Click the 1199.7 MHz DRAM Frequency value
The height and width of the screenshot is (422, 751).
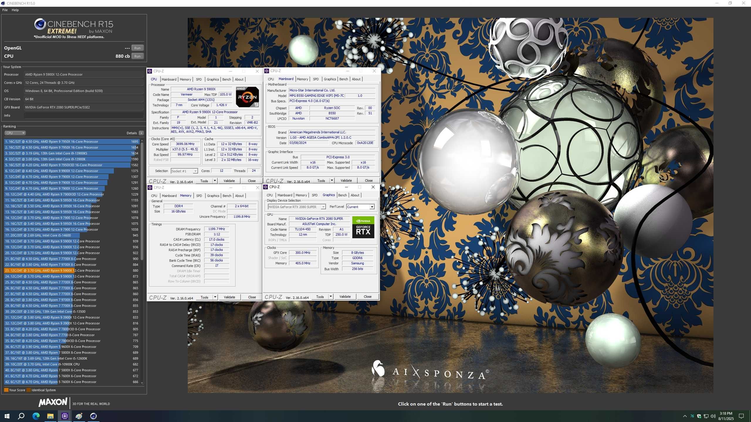click(216, 229)
